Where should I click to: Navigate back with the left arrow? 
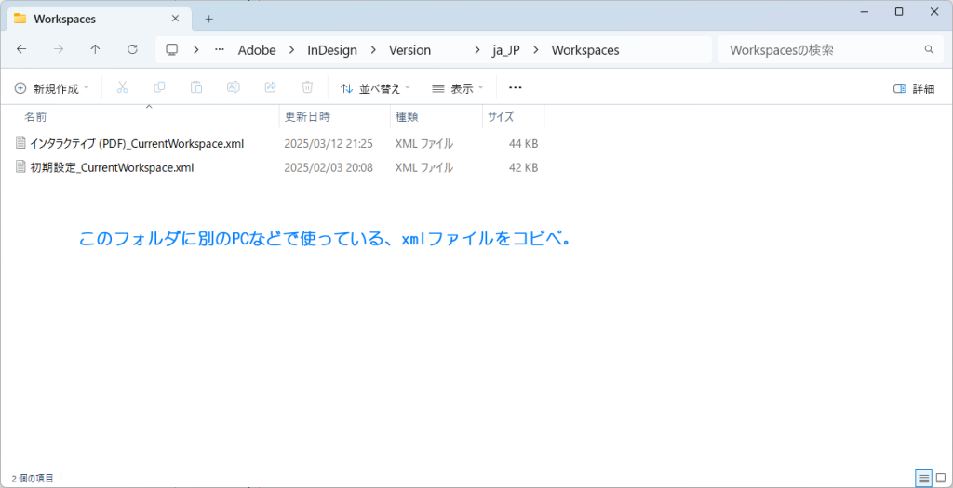21,49
